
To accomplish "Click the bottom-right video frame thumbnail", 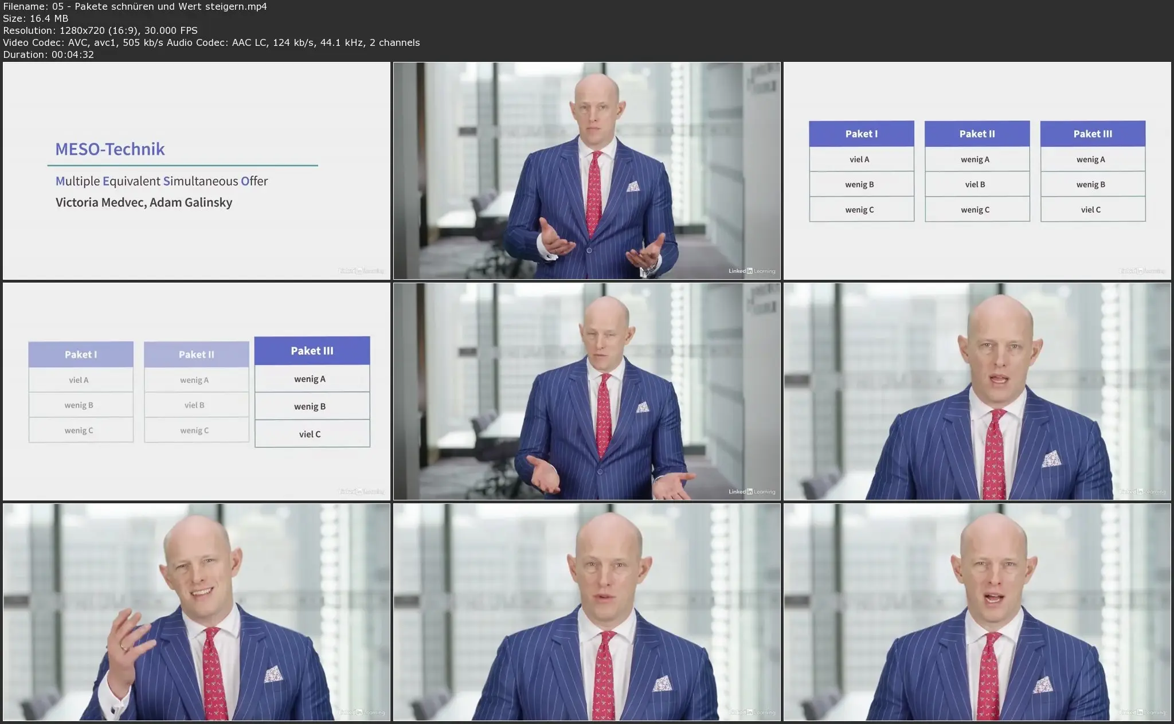I will coord(977,612).
